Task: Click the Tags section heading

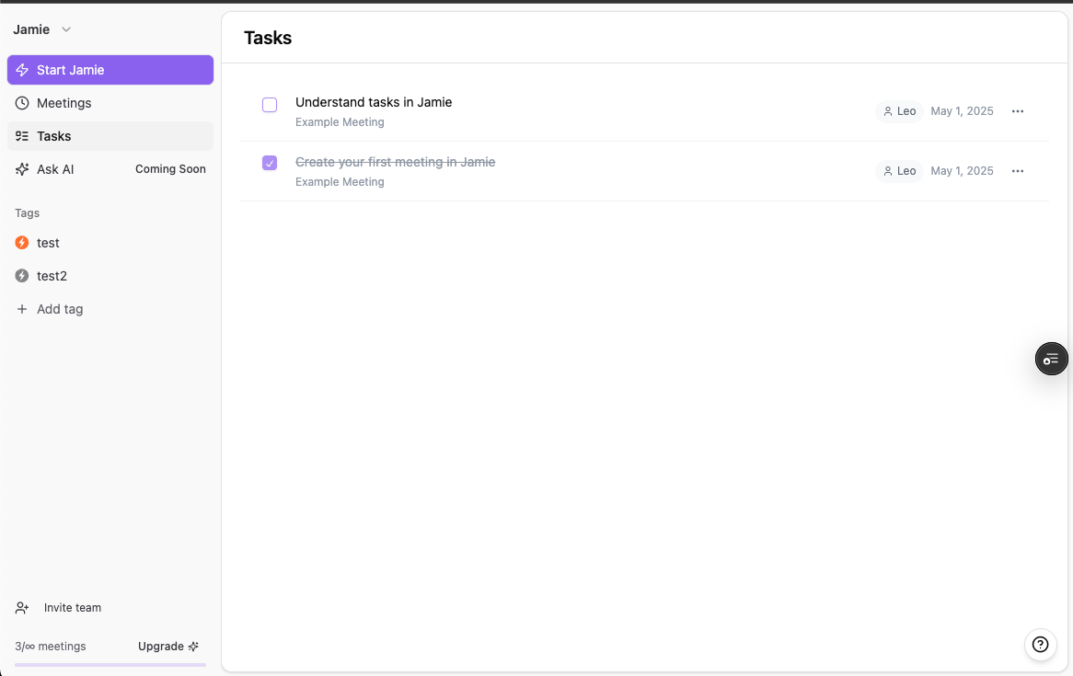Action: coord(28,212)
